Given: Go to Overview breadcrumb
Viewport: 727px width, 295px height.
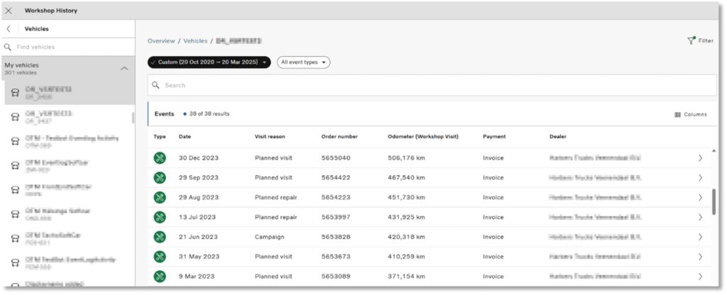Looking at the screenshot, I should 161,41.
